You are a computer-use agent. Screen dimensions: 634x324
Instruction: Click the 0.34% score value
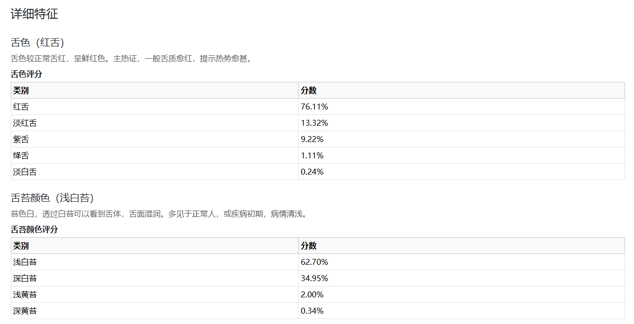[312, 311]
